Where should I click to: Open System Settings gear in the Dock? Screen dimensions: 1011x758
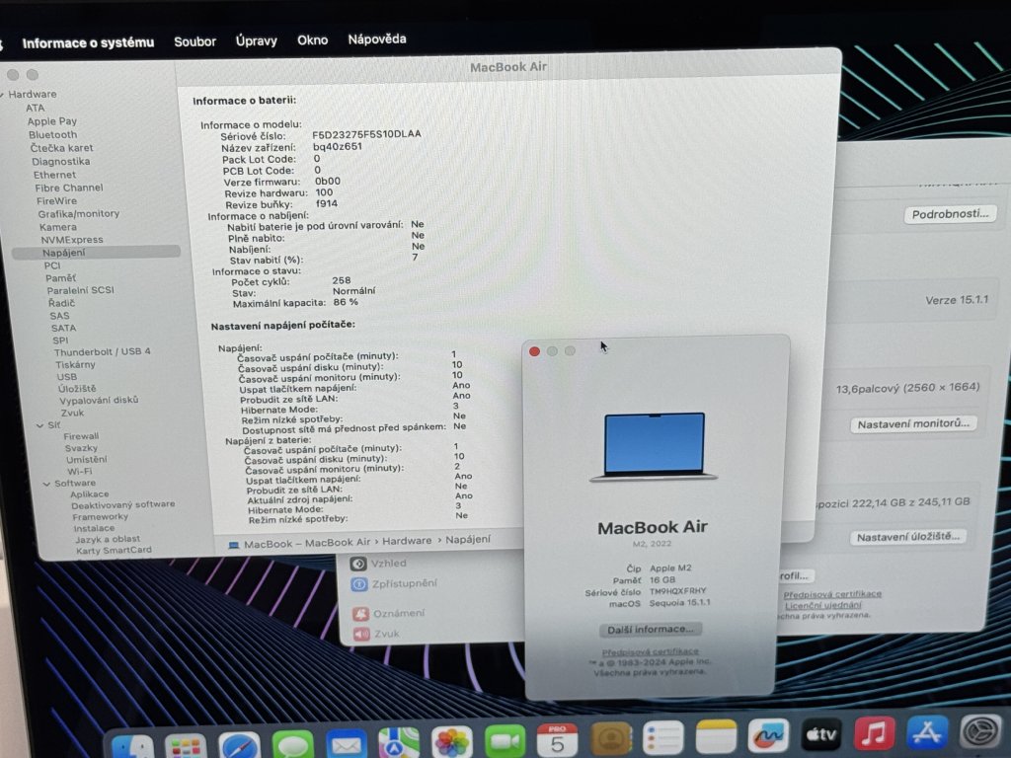[x=980, y=732]
